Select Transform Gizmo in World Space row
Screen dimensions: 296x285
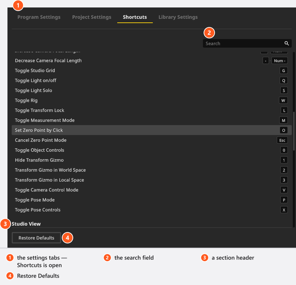[152, 170]
